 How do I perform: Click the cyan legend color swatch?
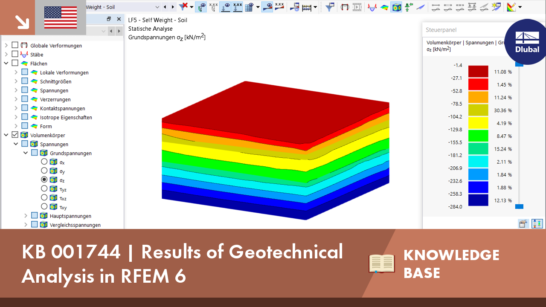(478, 162)
